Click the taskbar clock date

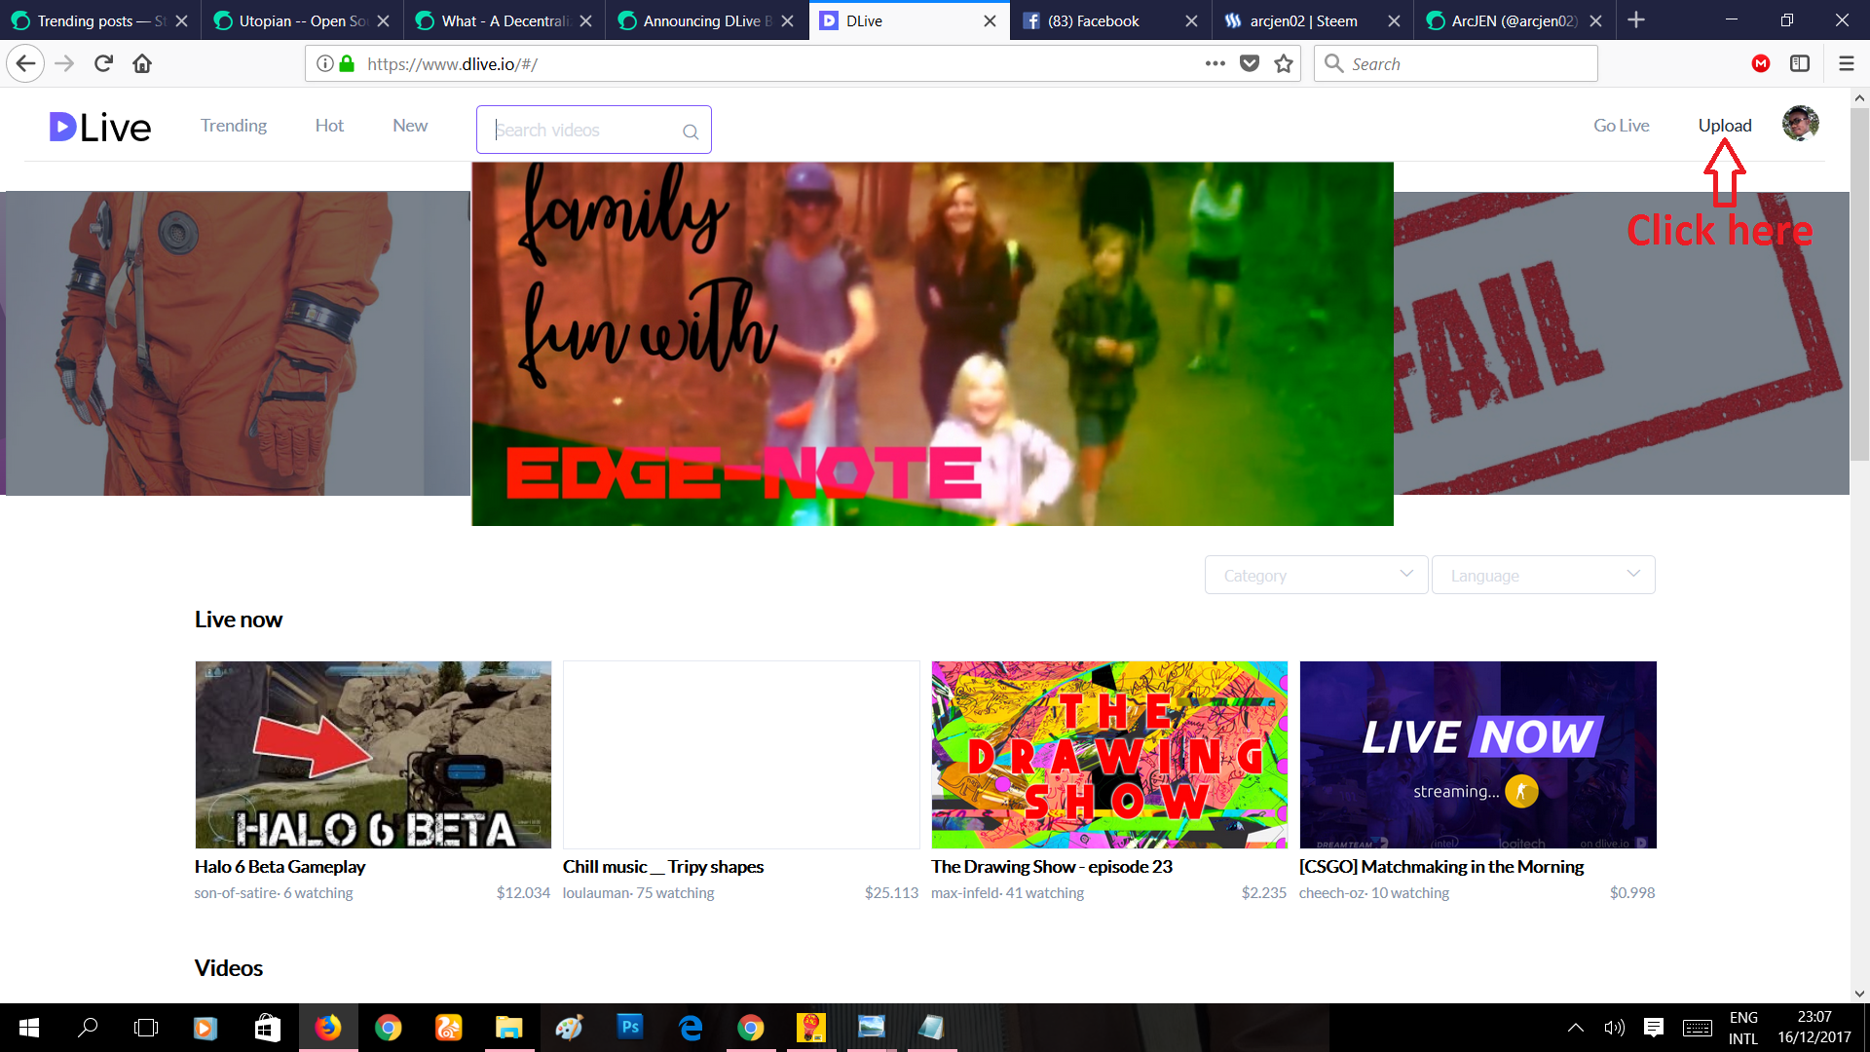[1814, 1028]
